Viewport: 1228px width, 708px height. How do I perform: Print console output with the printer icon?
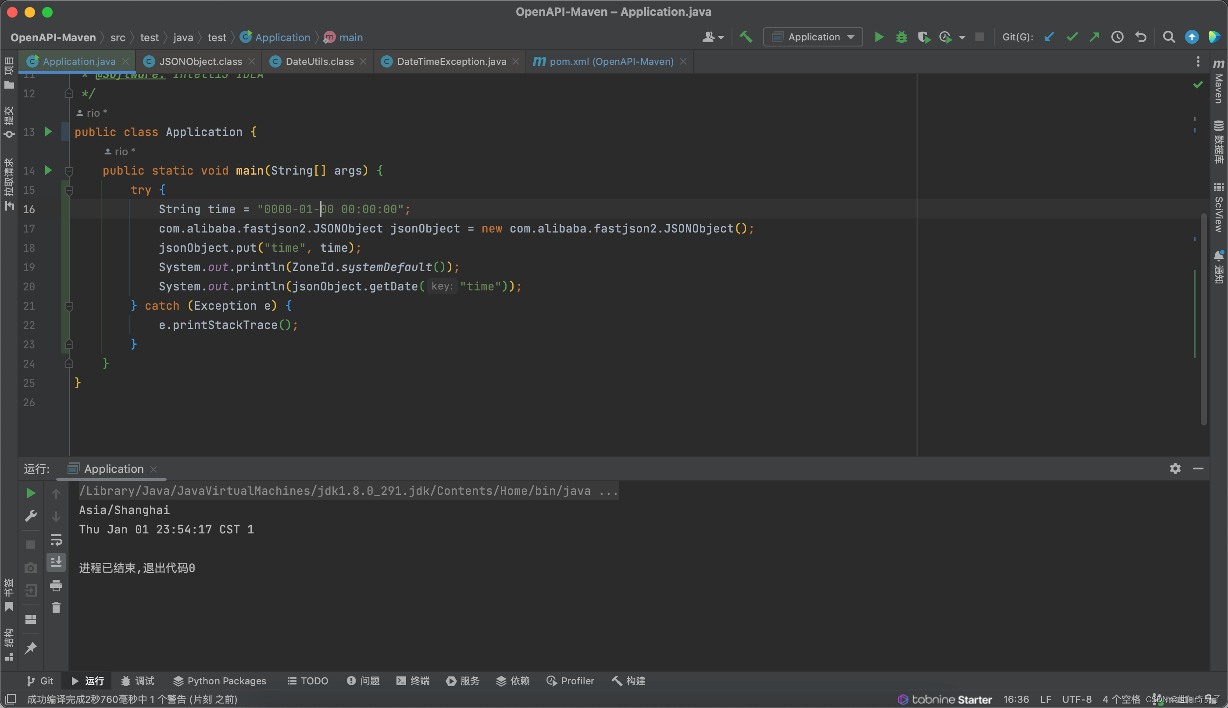[56, 586]
